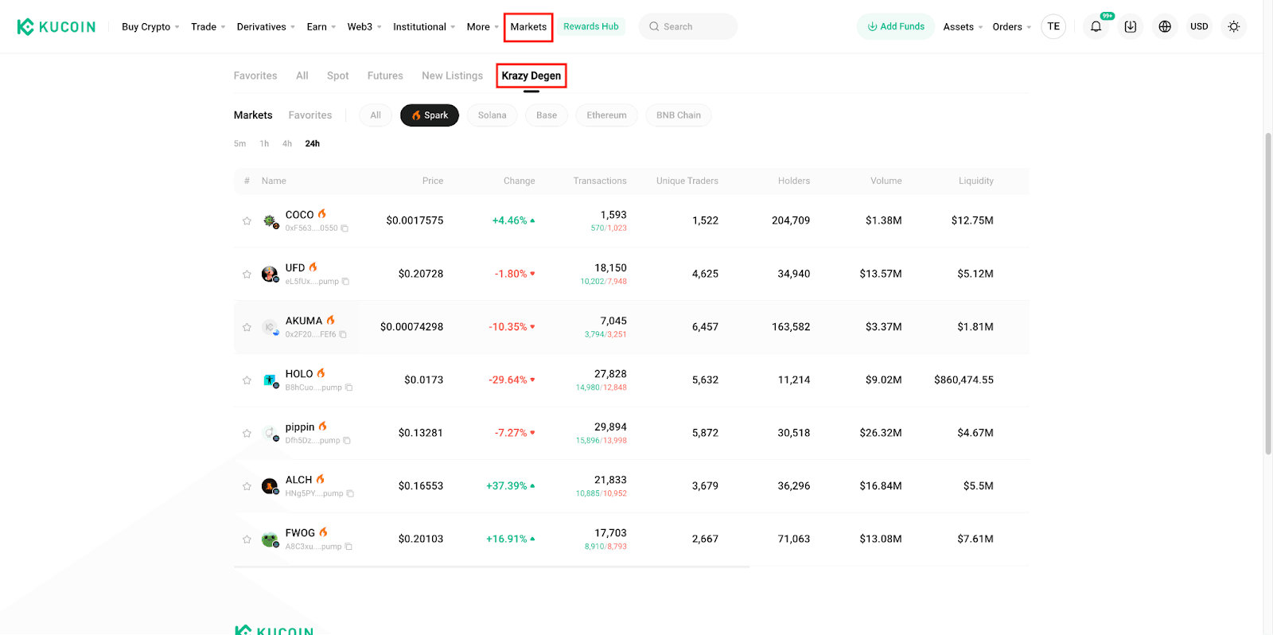1273x635 pixels.
Task: Open the Markets nav item
Action: pos(528,27)
